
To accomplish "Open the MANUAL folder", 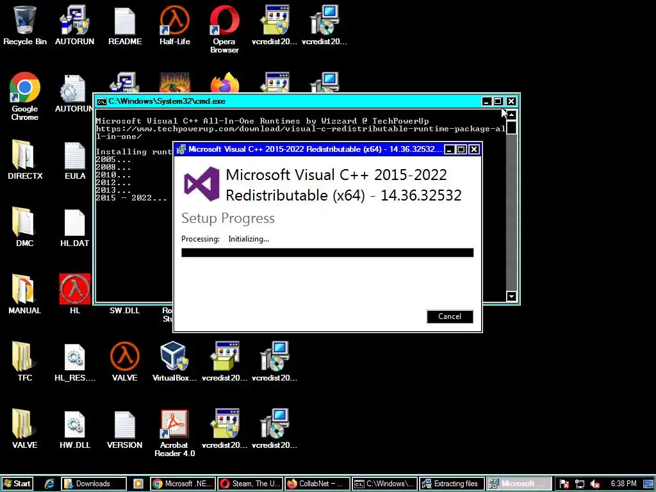I will tap(25, 295).
